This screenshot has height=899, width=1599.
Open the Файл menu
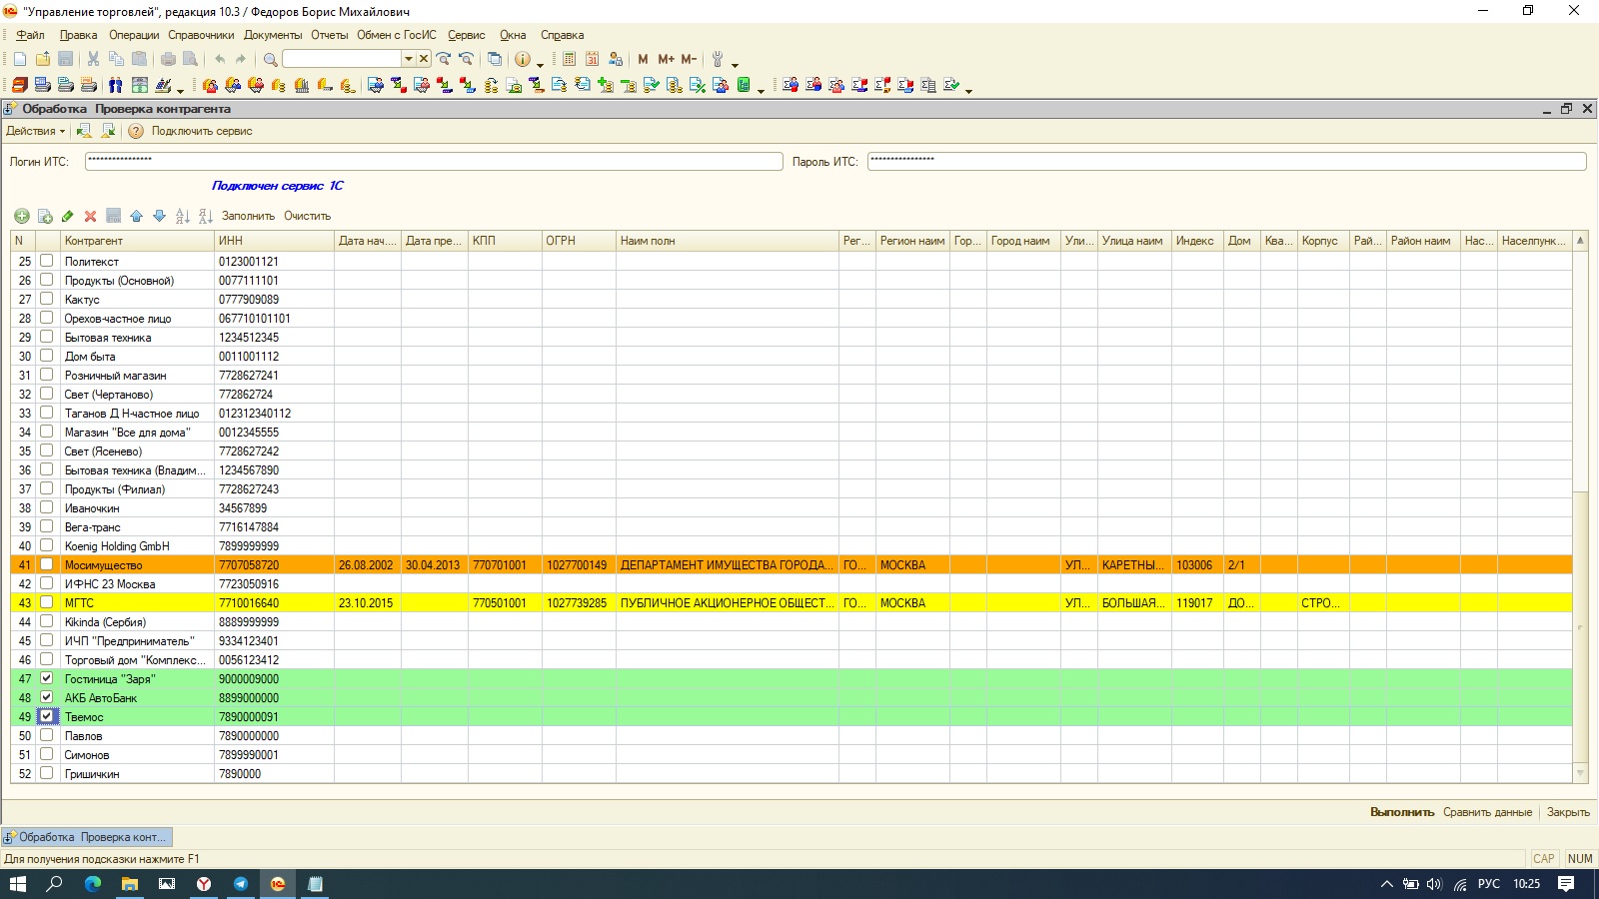(x=30, y=35)
